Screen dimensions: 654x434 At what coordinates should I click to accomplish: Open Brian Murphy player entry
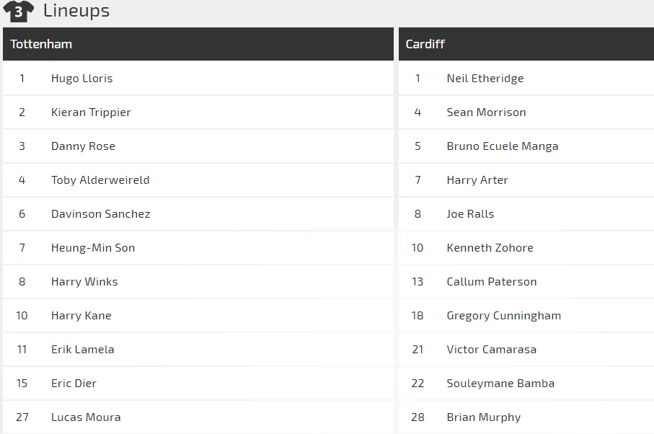[483, 417]
